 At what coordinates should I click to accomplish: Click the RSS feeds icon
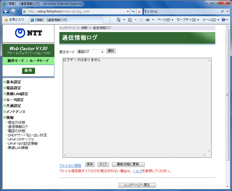(130, 20)
